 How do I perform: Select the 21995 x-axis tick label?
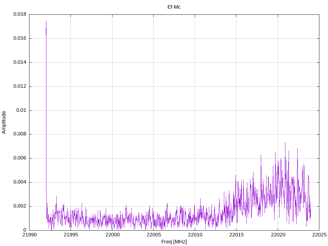tap(70, 235)
